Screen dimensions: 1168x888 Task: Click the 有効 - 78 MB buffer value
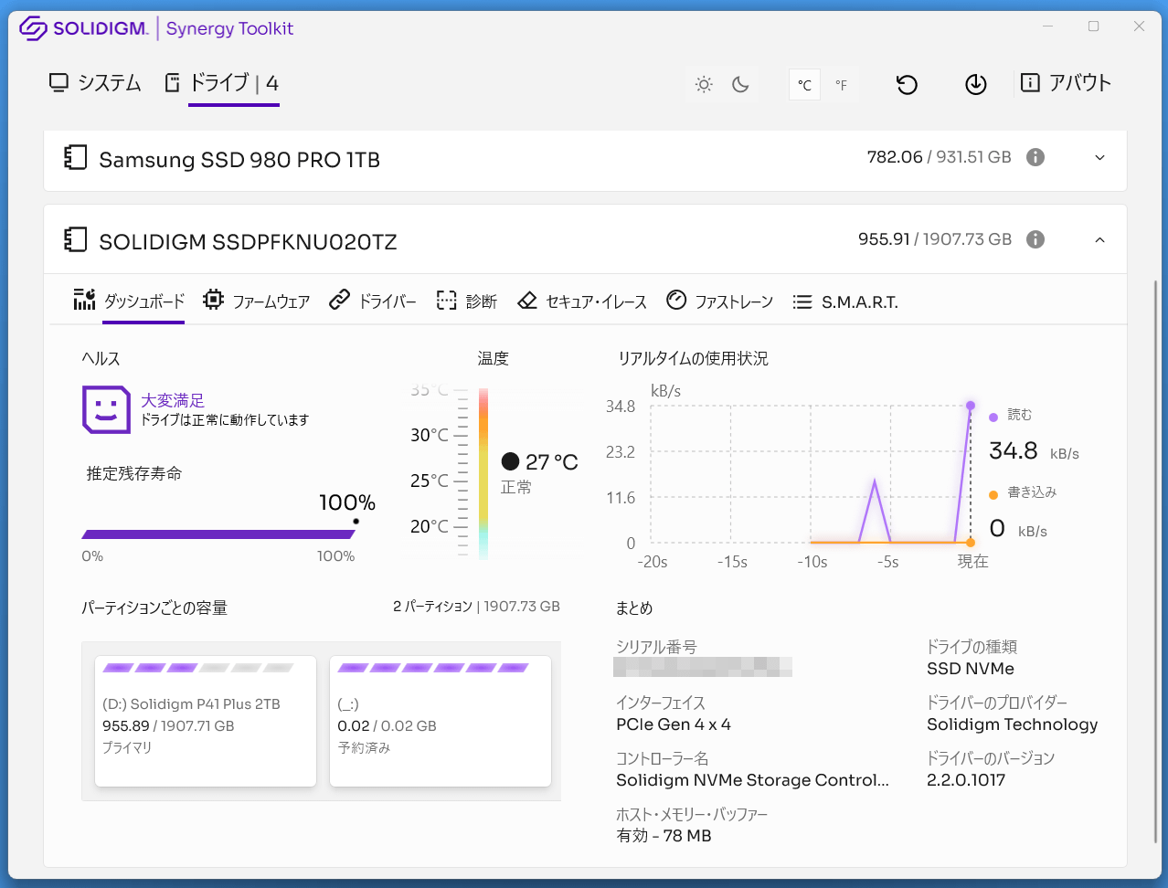[x=664, y=836]
